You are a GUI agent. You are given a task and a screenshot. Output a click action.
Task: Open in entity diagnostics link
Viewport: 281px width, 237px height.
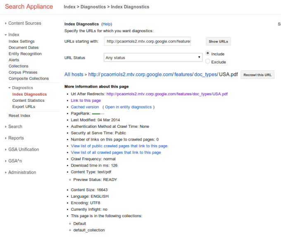(x=129, y=107)
